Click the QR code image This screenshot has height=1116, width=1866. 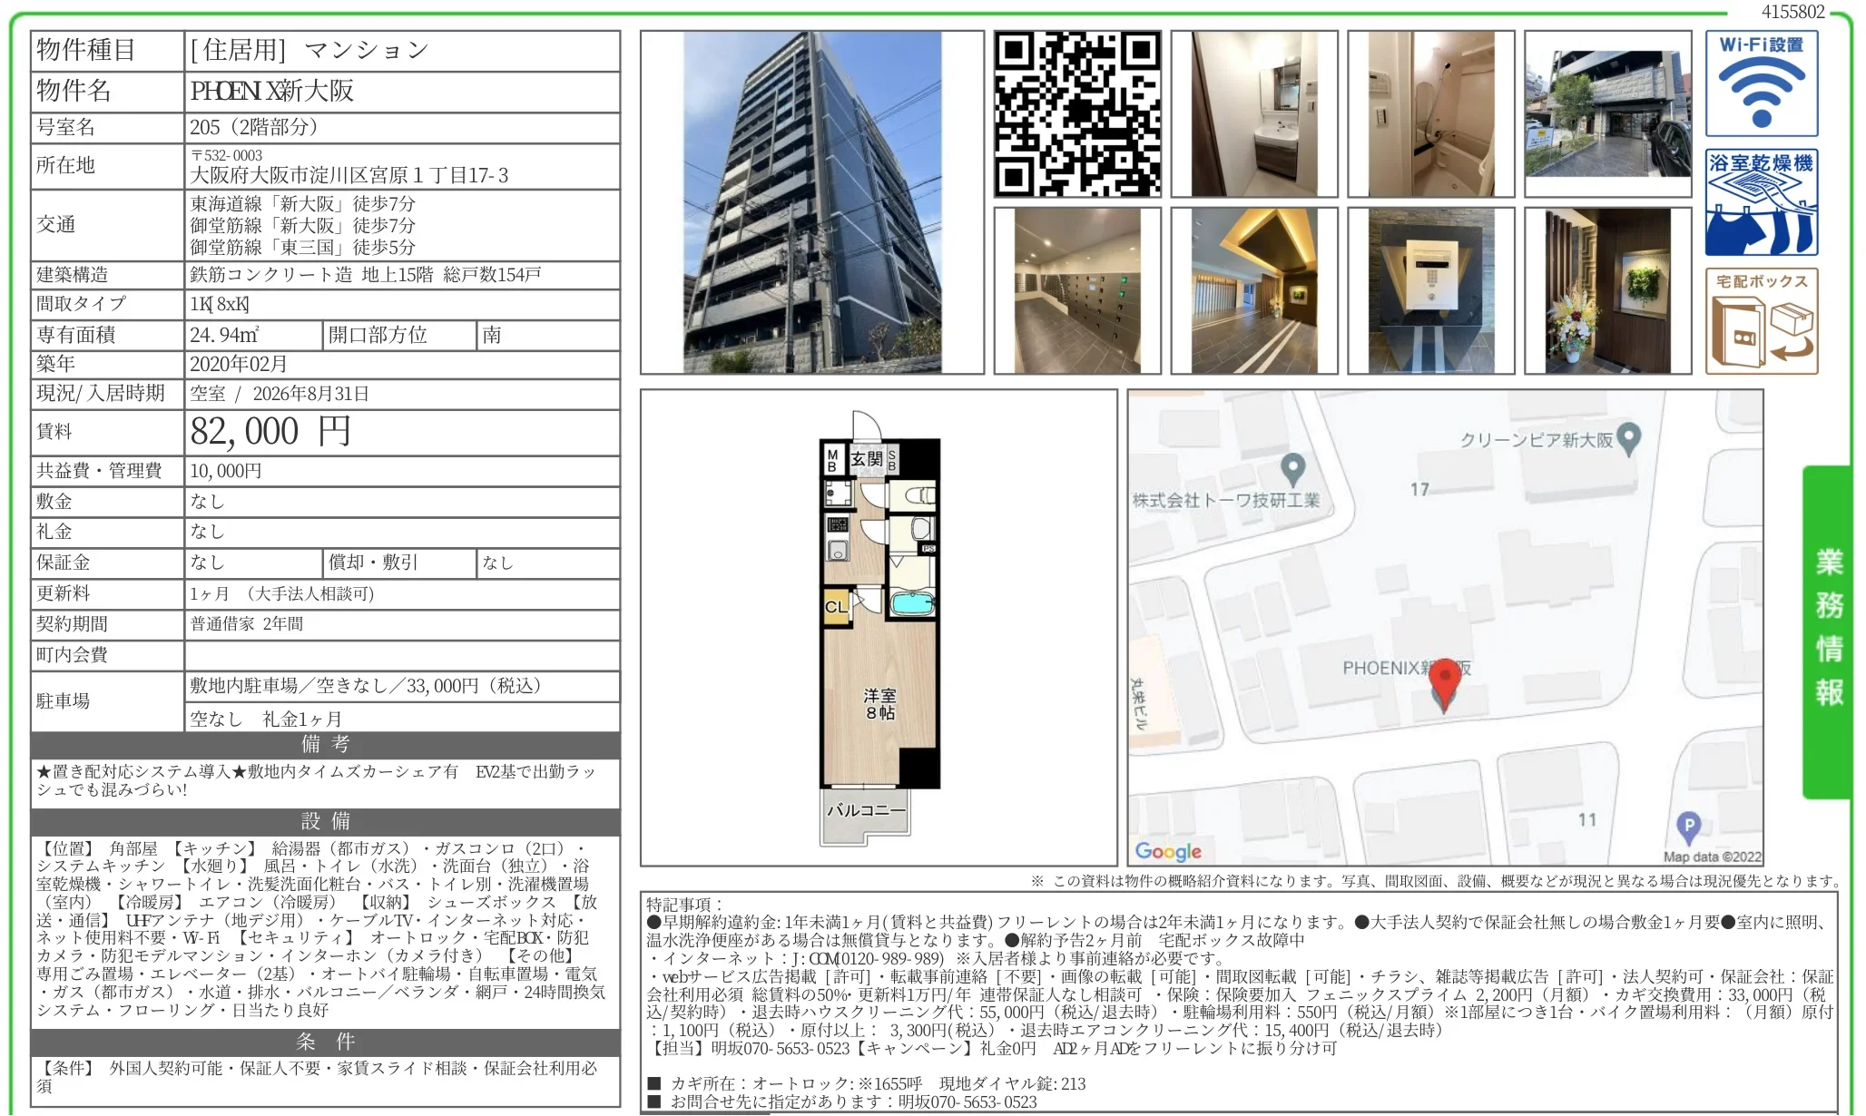[1077, 113]
